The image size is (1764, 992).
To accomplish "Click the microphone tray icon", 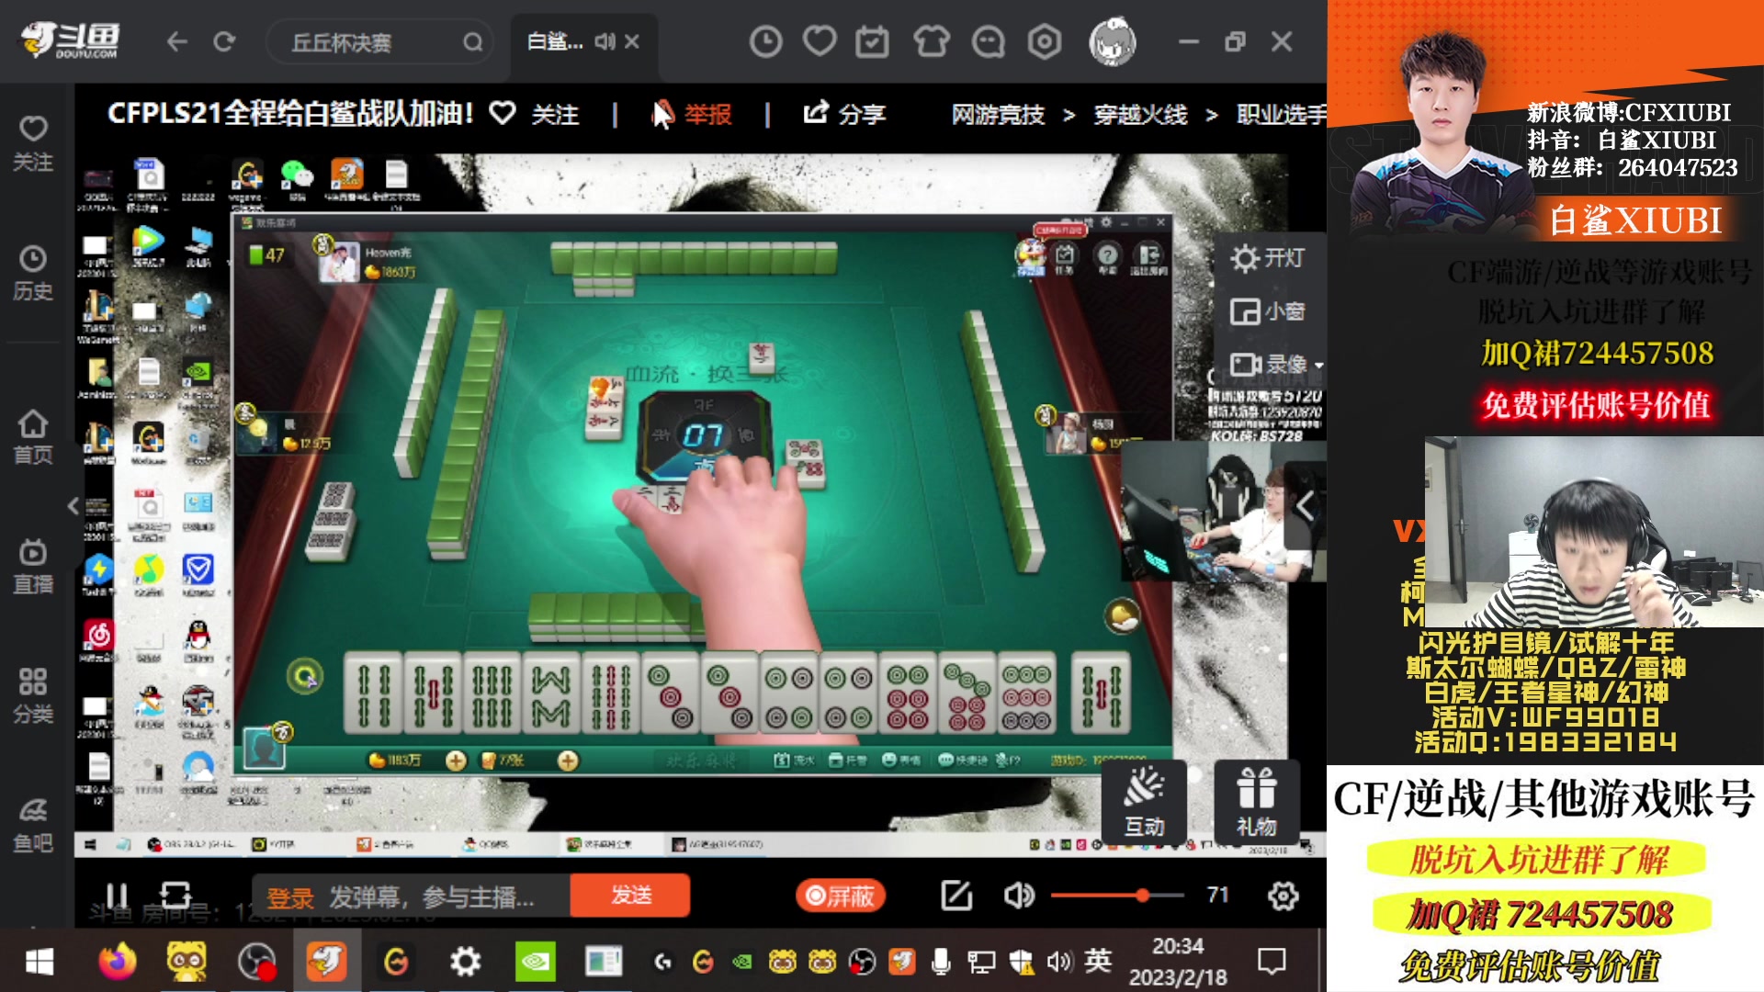I will [941, 962].
